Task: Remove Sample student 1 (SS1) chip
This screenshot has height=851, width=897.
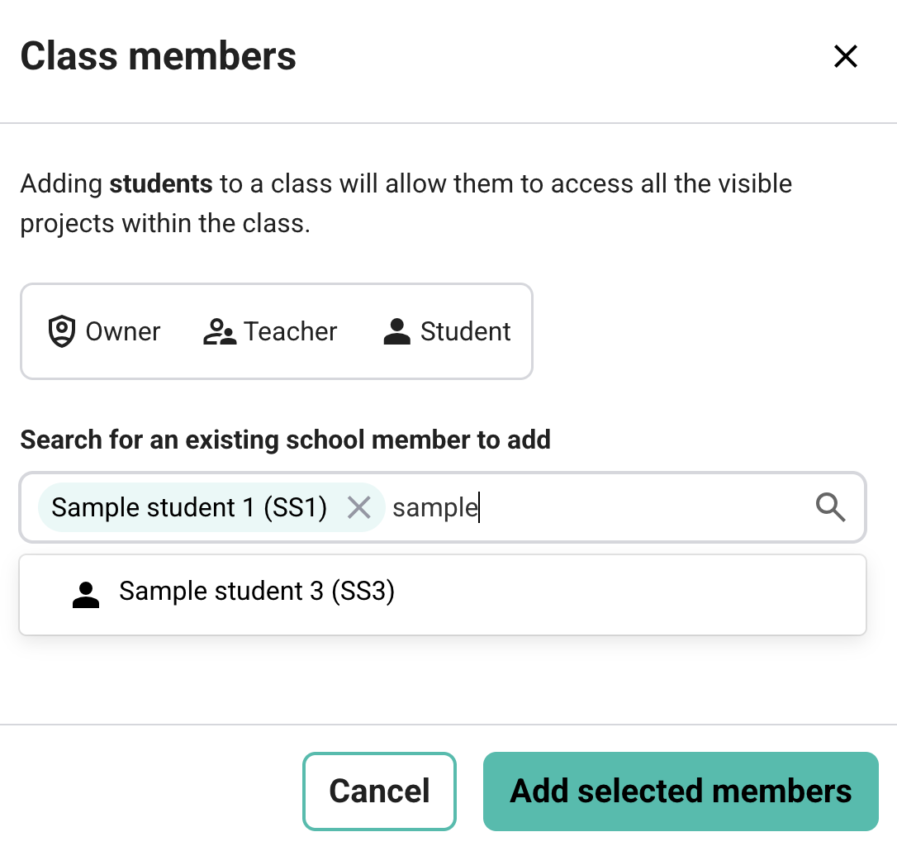Action: [358, 507]
